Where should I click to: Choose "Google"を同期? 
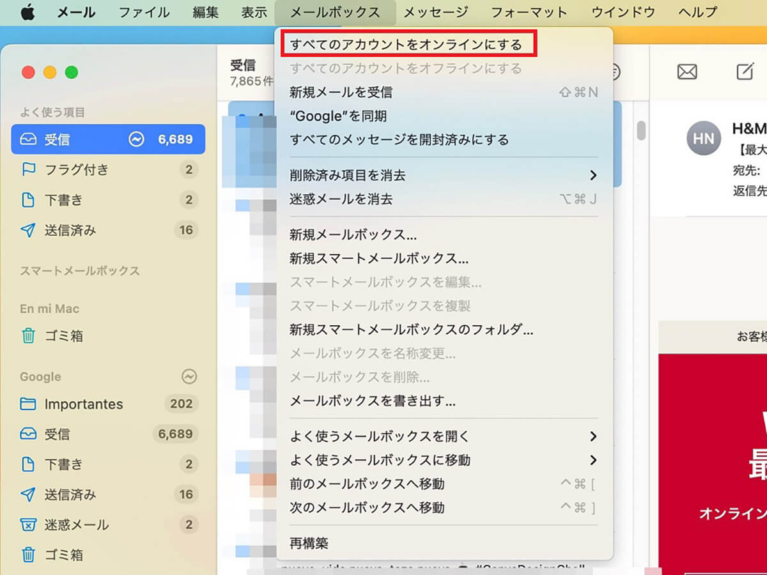[444, 116]
